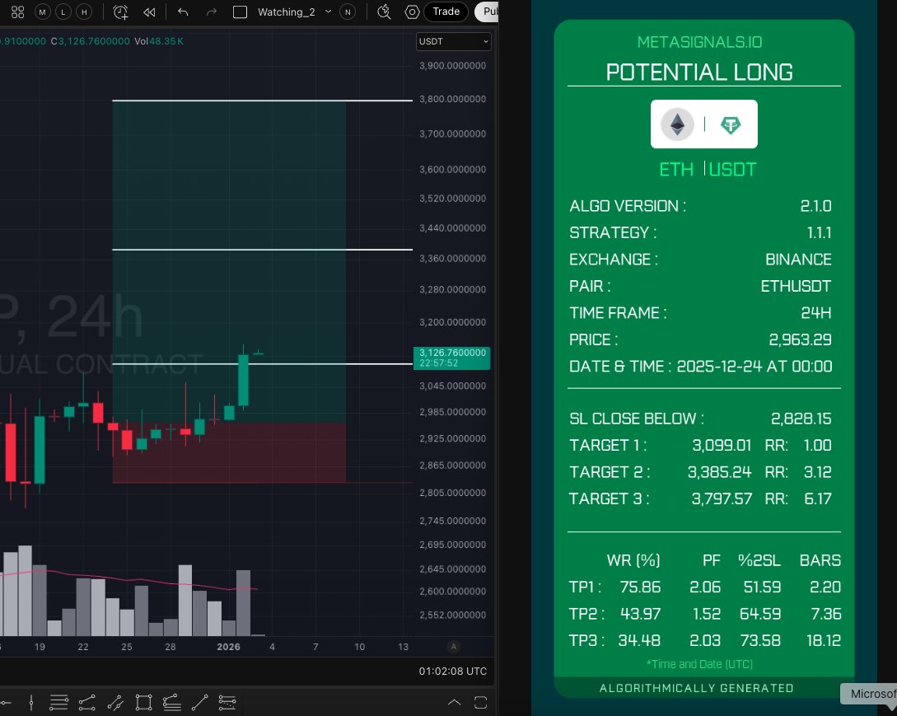Click the TARGET 1 value 3,099.01
This screenshot has height=716, width=897.
722,445
